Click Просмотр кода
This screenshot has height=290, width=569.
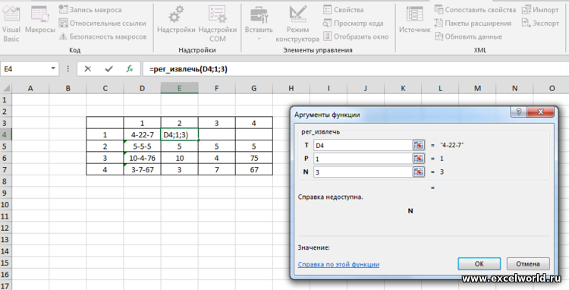click(353, 24)
